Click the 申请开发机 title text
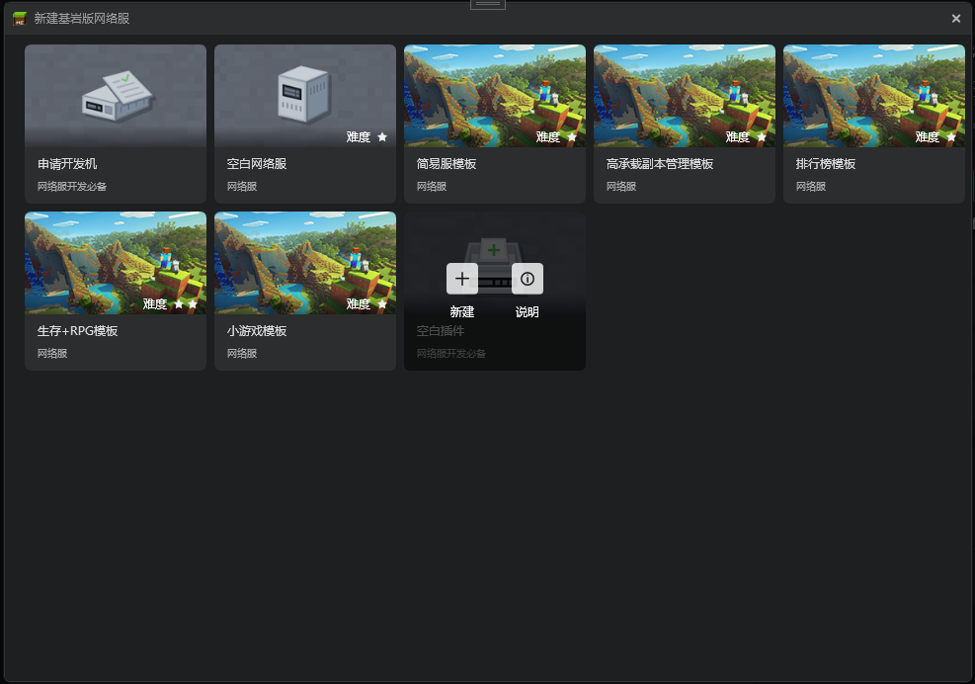Screen dimensions: 975x684 (x=67, y=164)
